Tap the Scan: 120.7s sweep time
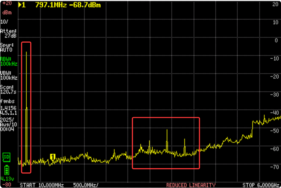Viewport: 281px width, 188px height. [x=8, y=89]
